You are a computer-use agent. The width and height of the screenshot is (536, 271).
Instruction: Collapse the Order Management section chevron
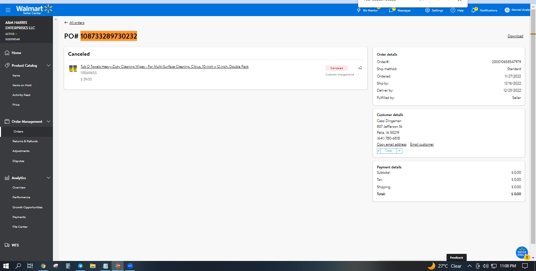(x=49, y=121)
